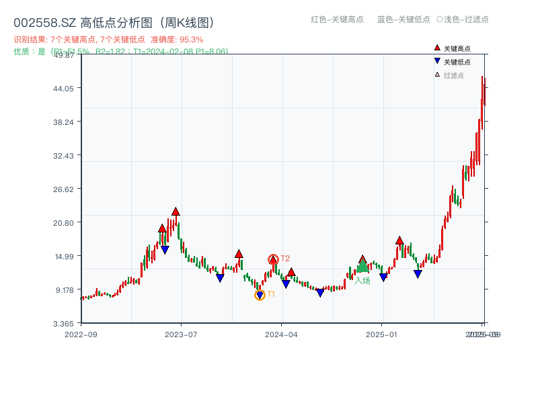Click the orange-circled T1 low marker
This screenshot has width=538, height=403.
[x=260, y=295]
